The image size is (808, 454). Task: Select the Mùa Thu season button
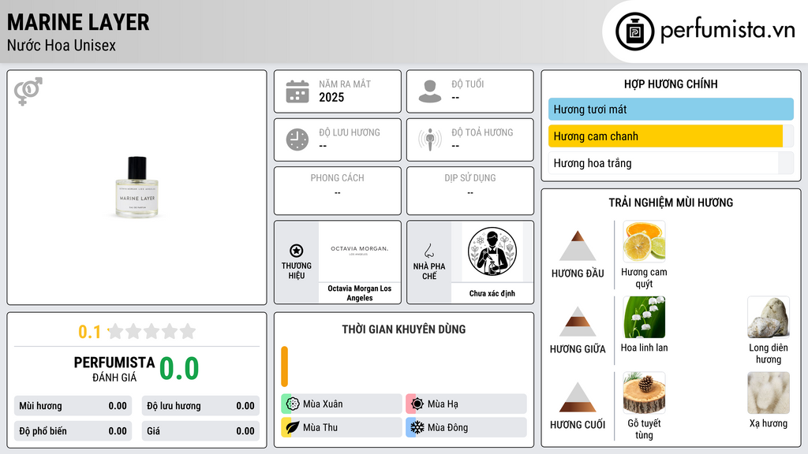pos(342,427)
